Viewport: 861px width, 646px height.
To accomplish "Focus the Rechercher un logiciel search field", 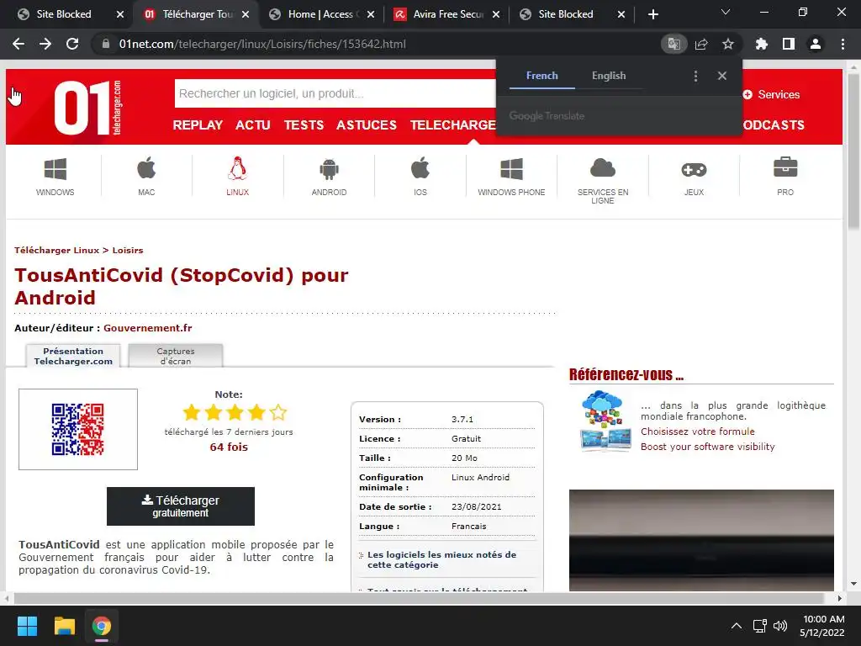I will pyautogui.click(x=335, y=93).
